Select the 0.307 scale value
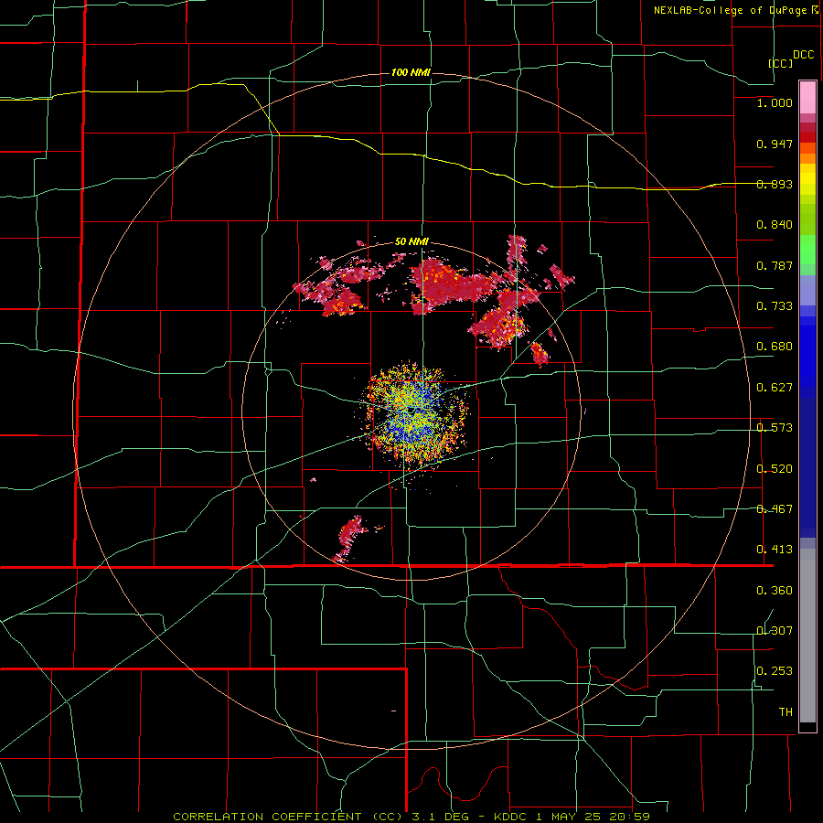Image resolution: width=823 pixels, height=823 pixels. tap(775, 630)
